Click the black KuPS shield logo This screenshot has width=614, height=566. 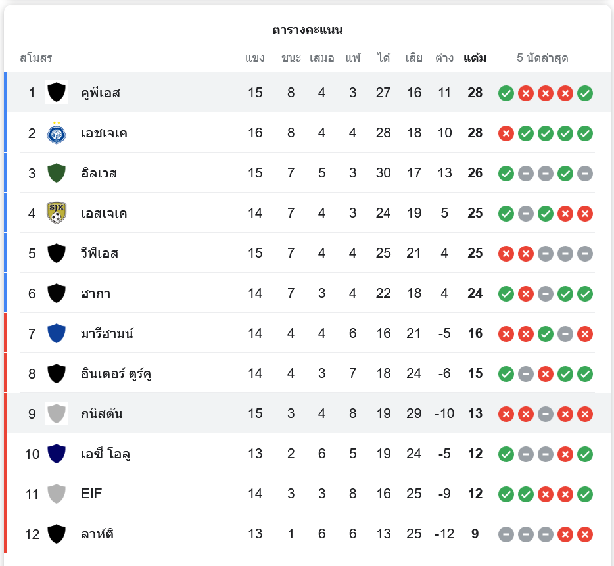[x=57, y=92]
